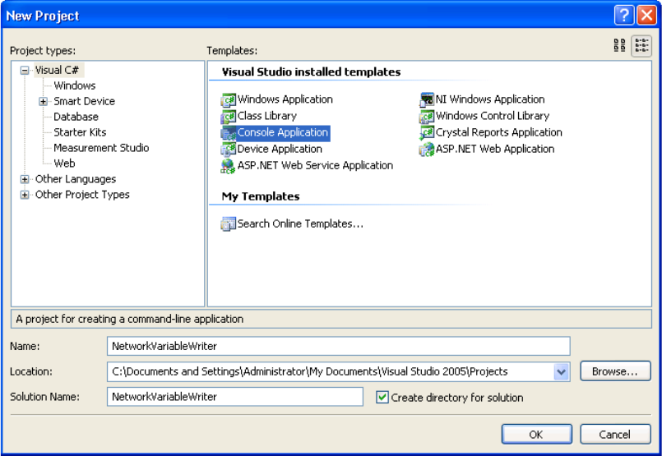
Task: Open the Location dropdown arrow
Action: tap(561, 372)
